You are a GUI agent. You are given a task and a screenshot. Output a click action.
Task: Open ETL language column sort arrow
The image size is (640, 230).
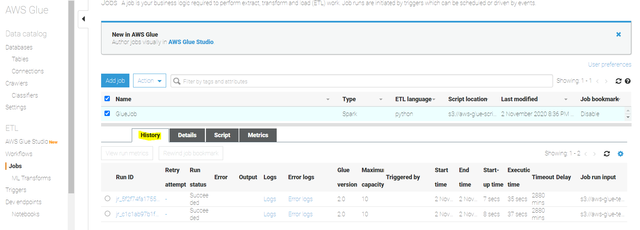(434, 99)
